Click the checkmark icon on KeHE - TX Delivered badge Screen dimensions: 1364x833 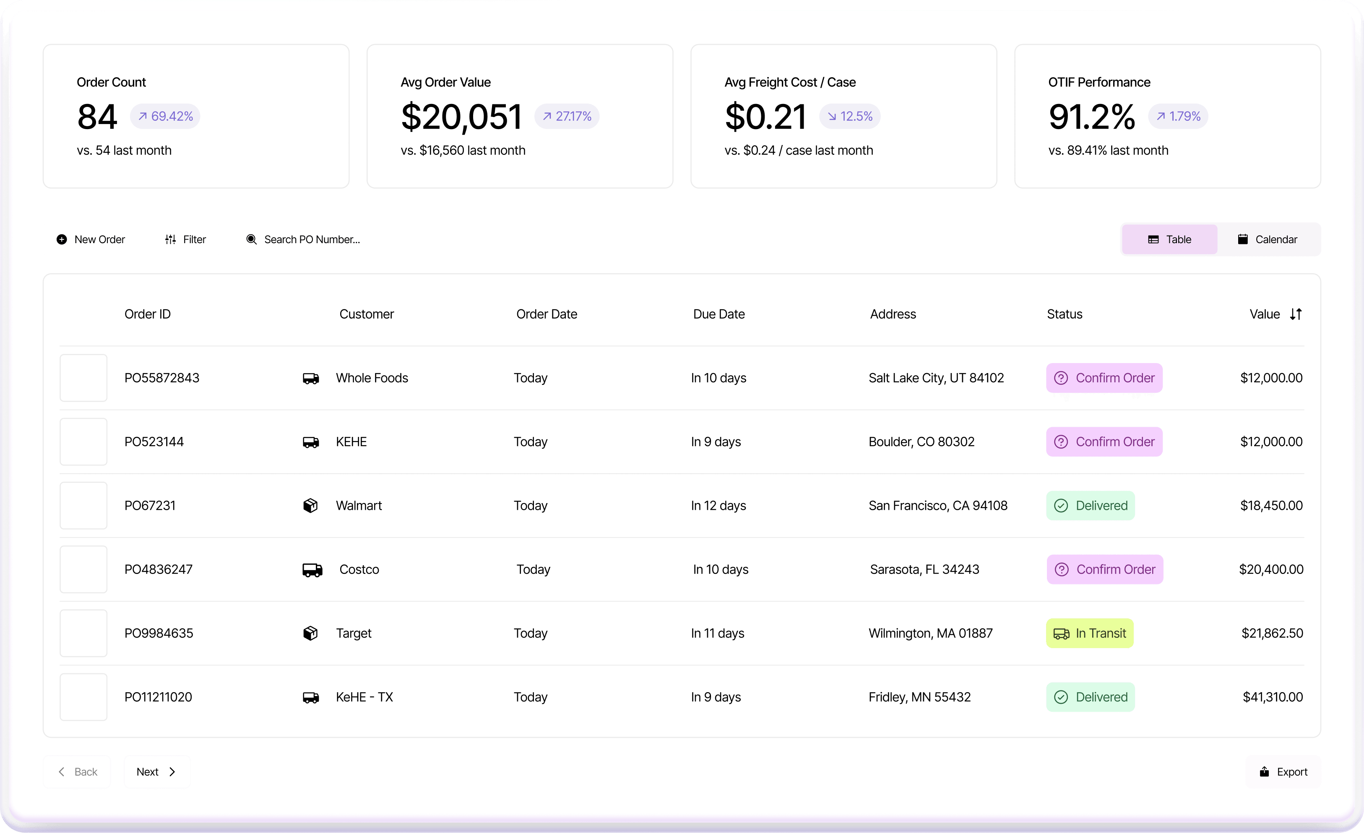(1062, 697)
